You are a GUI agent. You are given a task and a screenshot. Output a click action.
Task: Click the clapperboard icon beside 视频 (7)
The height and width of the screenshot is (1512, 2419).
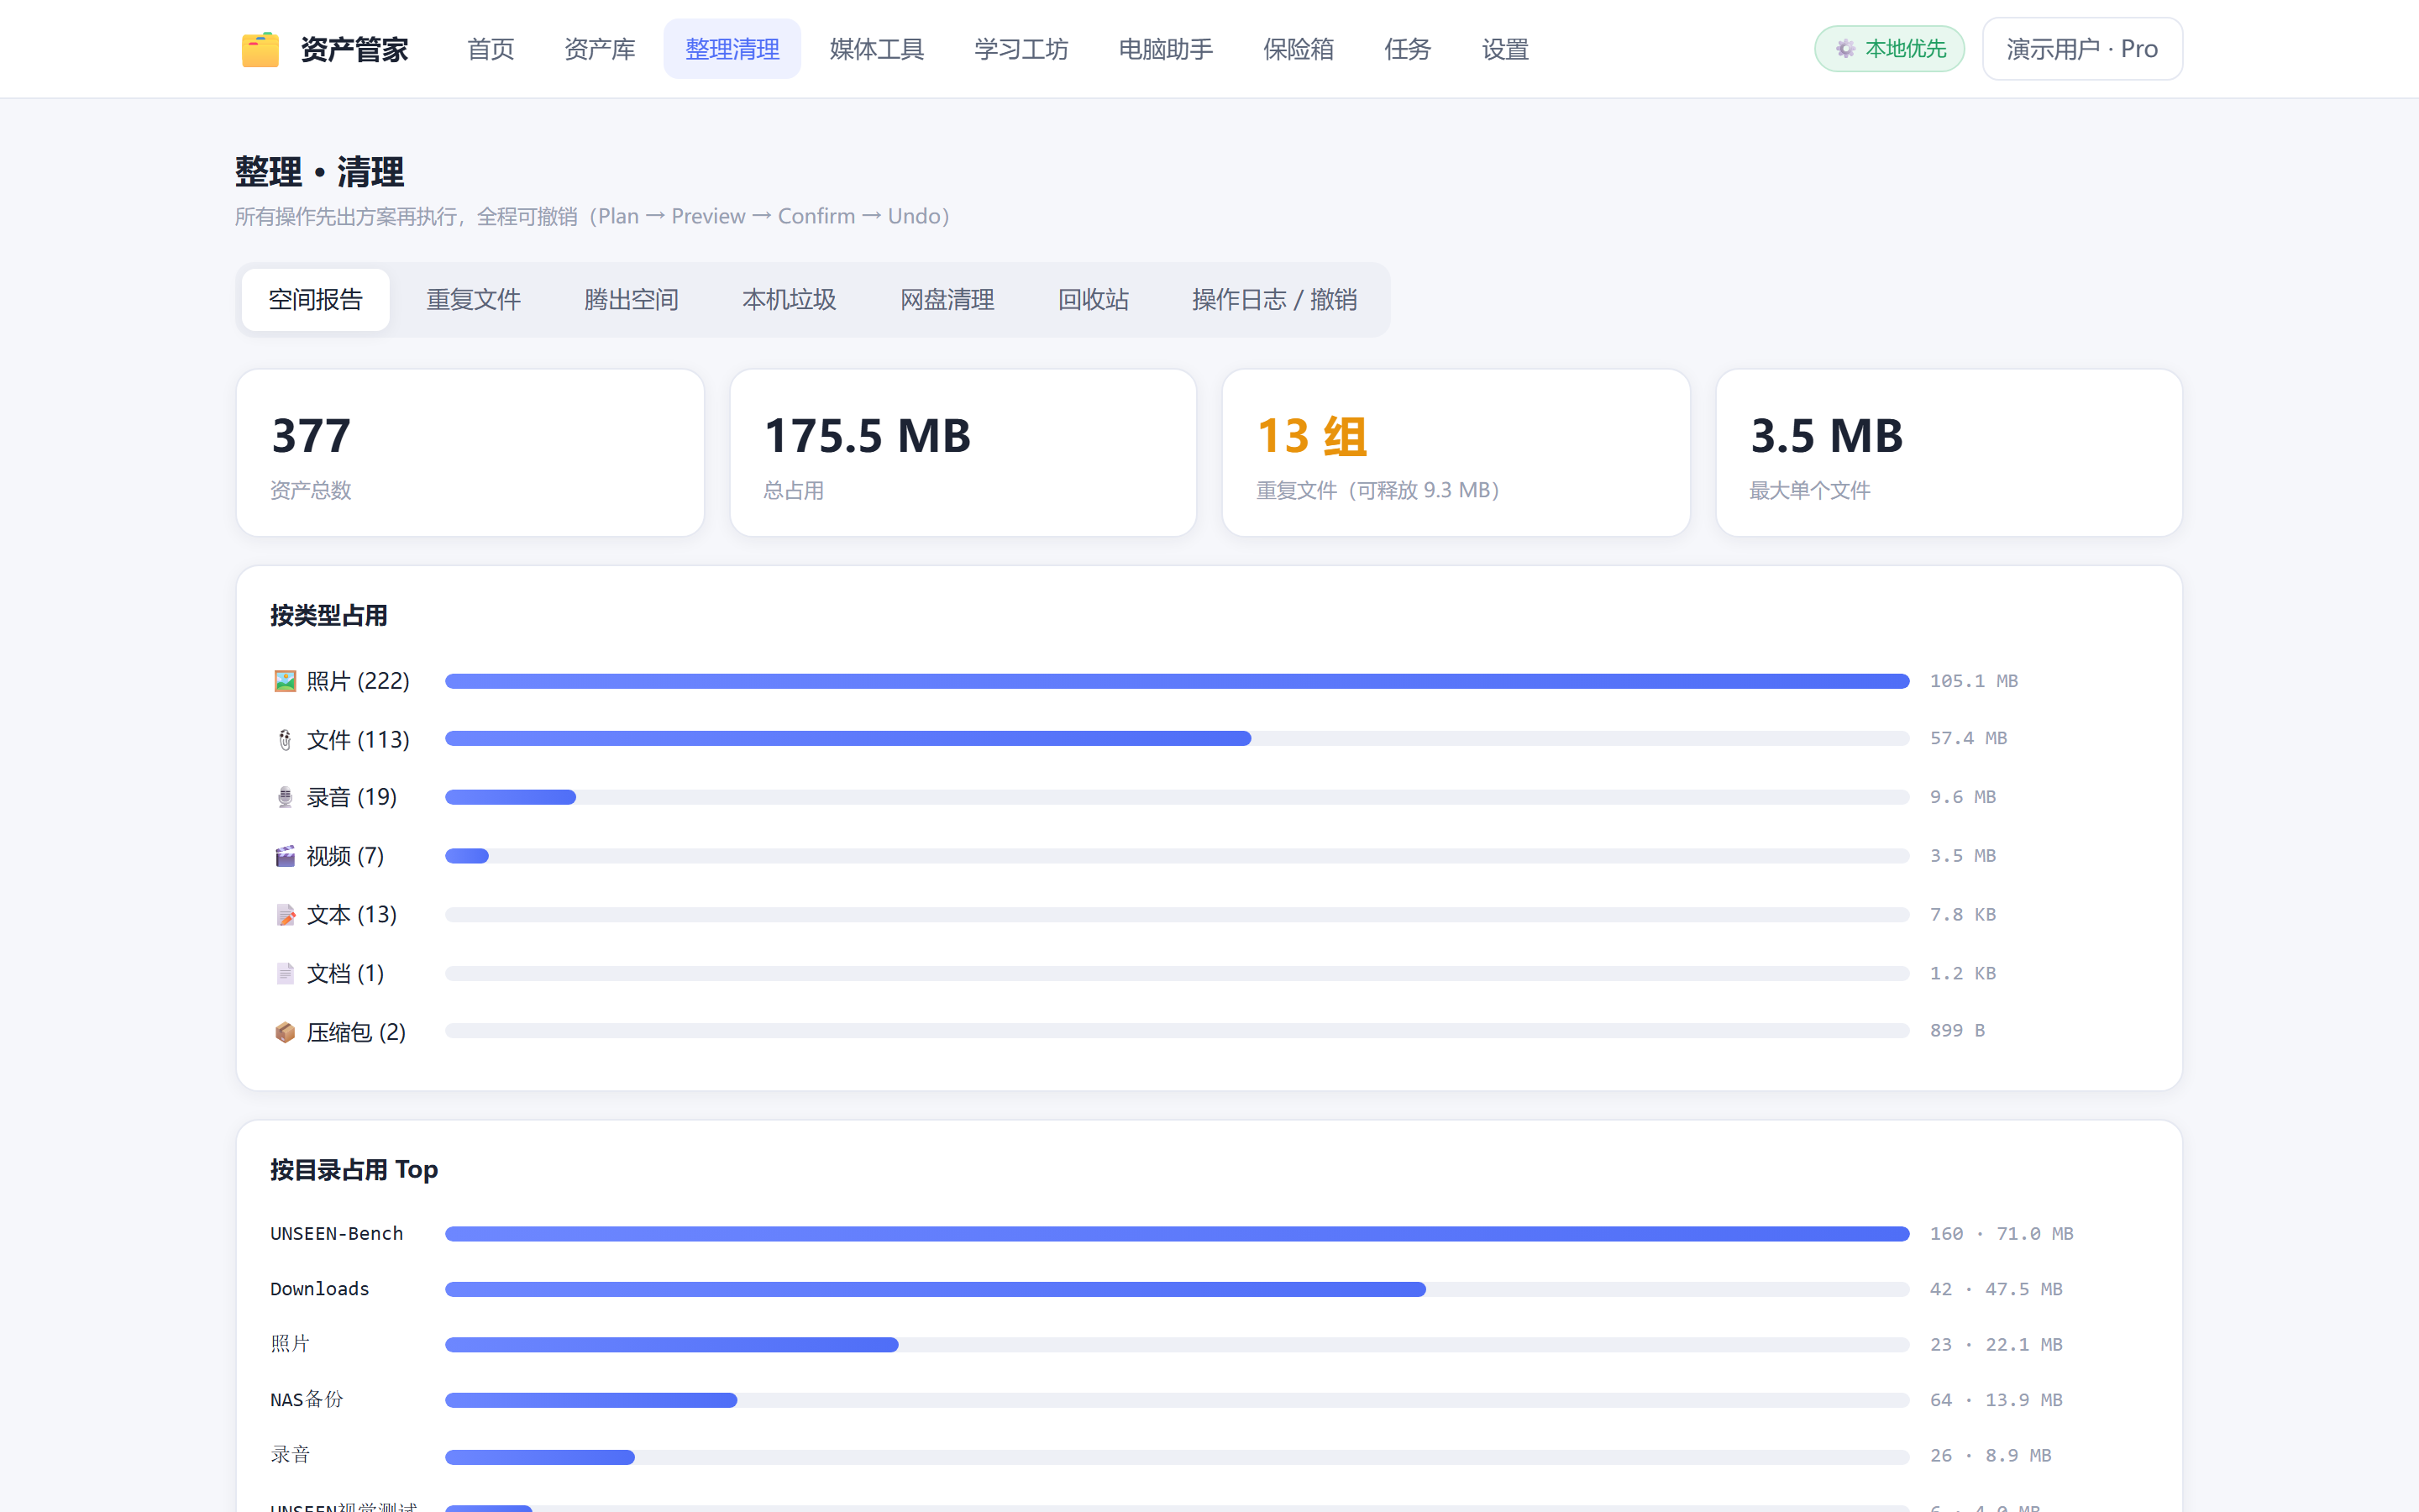click(285, 856)
